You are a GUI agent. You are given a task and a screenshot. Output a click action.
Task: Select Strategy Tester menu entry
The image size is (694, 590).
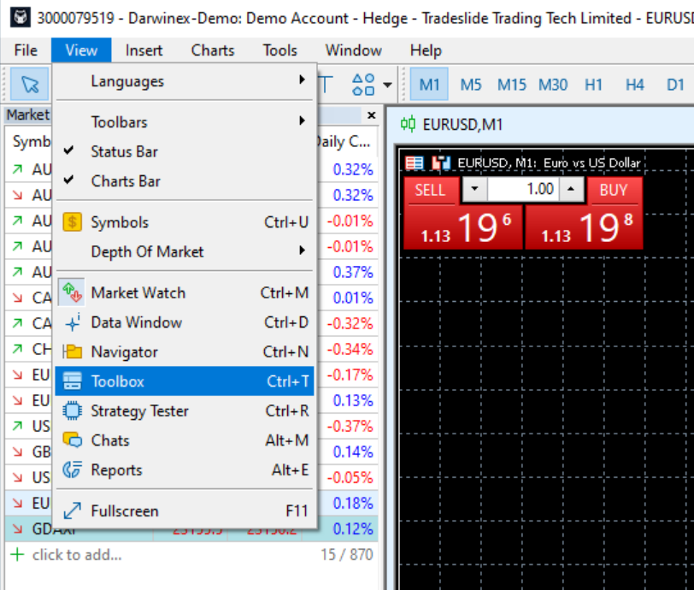coord(184,410)
